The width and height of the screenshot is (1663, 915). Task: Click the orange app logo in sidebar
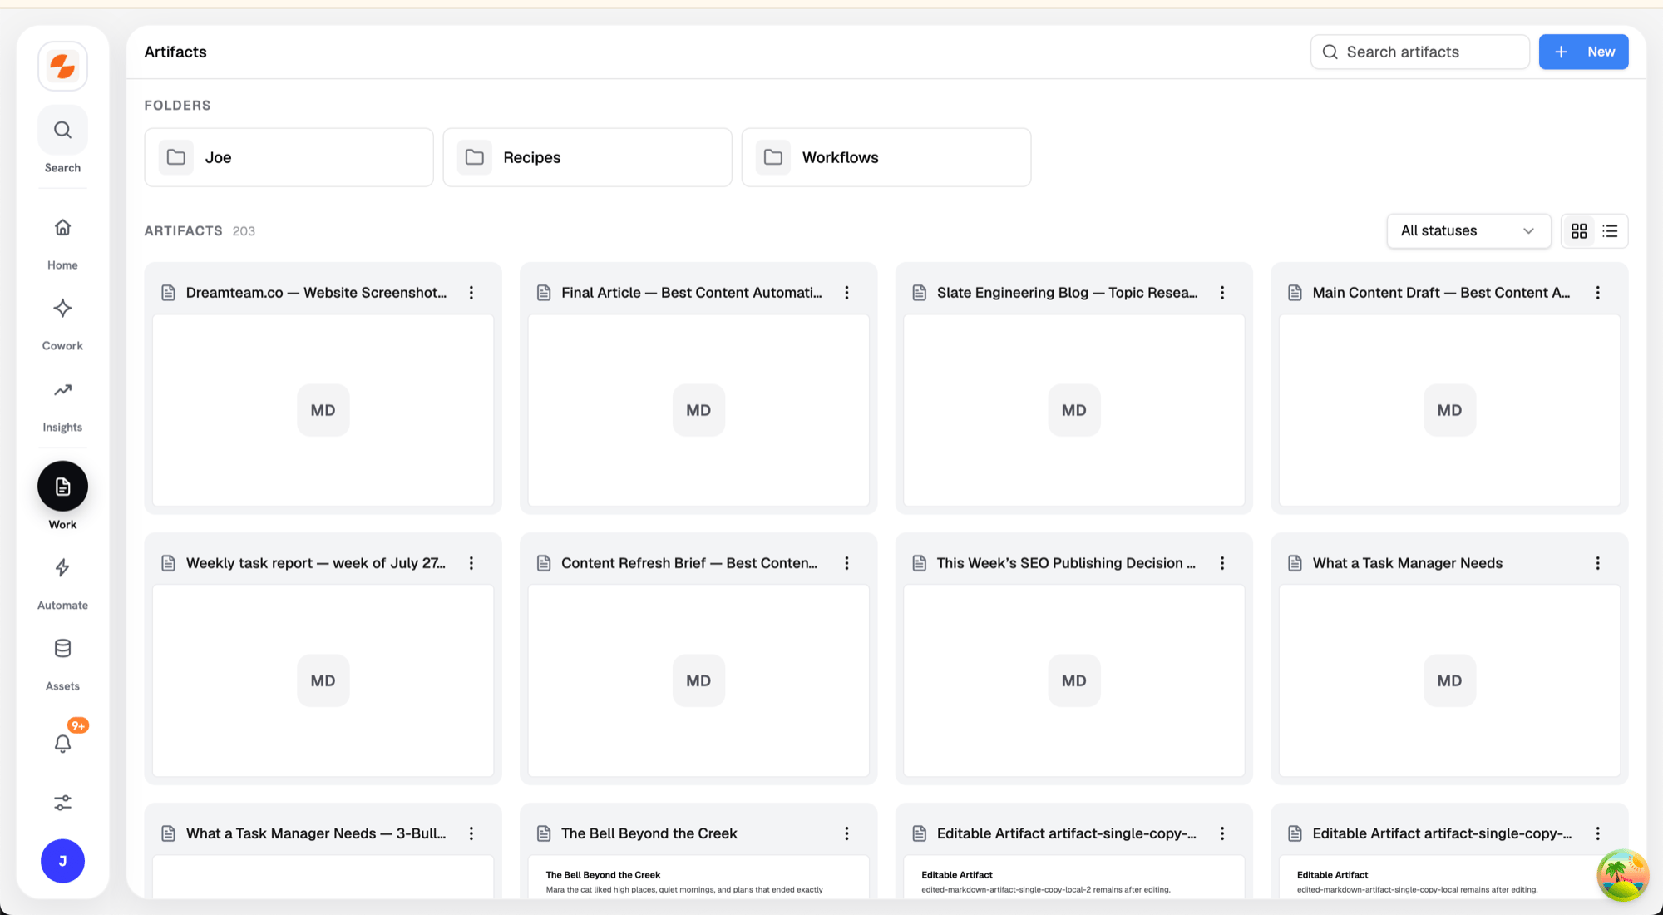[62, 66]
